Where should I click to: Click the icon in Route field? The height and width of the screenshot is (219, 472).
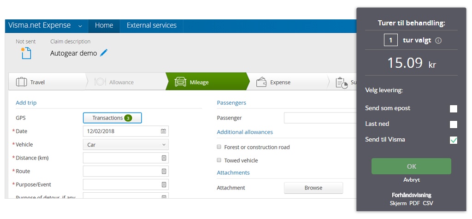coord(164,172)
